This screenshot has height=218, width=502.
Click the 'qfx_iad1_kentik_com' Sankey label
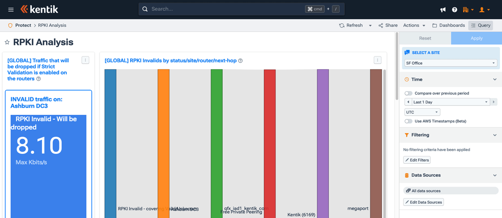pos(246,208)
